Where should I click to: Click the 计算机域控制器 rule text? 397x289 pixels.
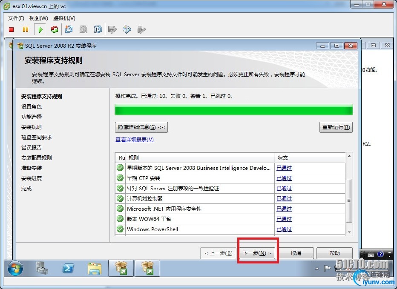[145, 199]
